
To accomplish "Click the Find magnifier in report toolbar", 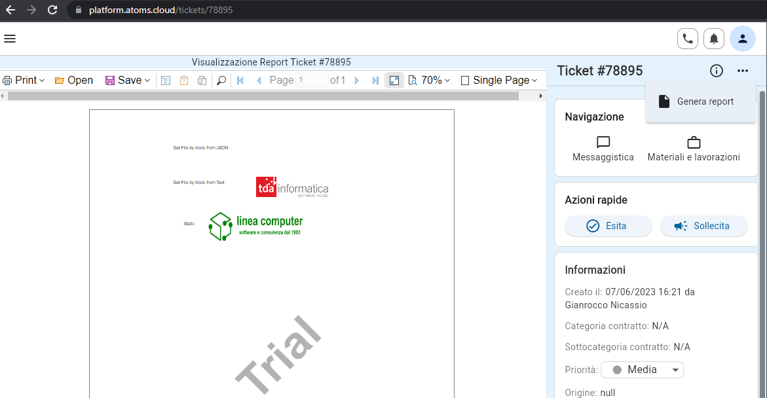I will point(221,80).
